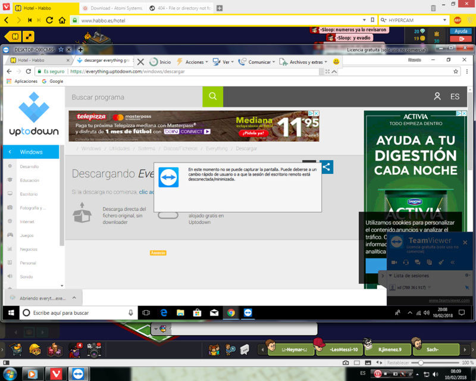Click the Uptodown share button
This screenshot has width=476, height=381.
click(x=326, y=167)
